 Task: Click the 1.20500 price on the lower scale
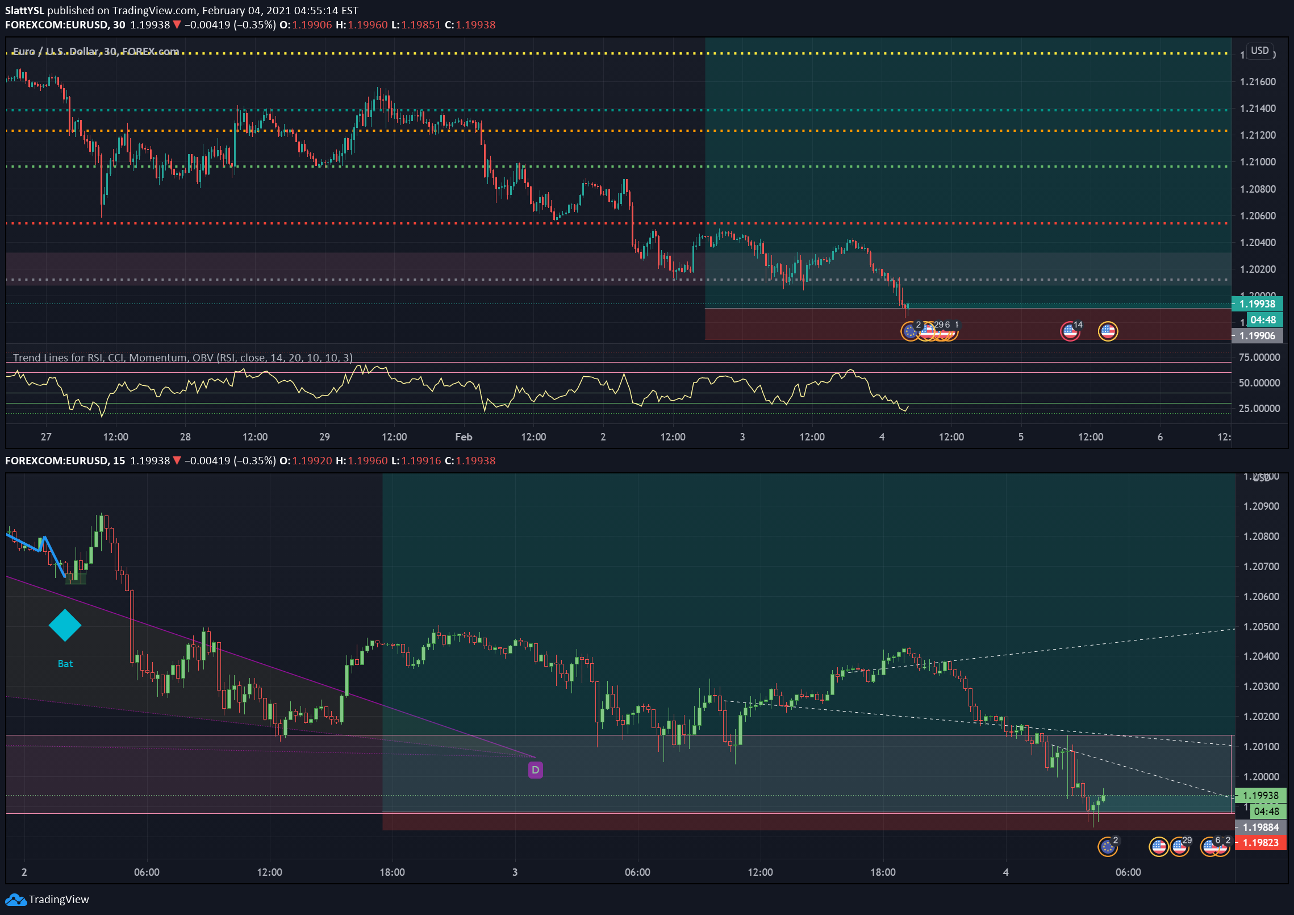click(1261, 627)
